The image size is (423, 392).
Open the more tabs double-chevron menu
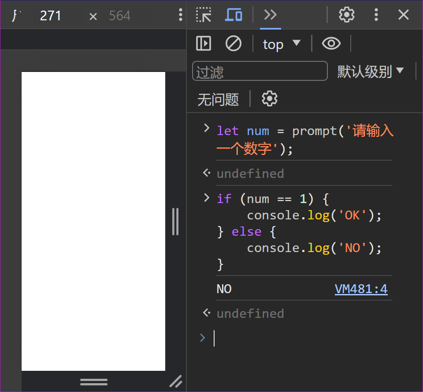(270, 15)
